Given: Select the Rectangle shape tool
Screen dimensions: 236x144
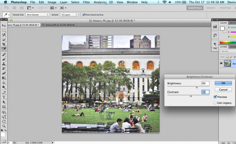Looking at the screenshot, I should tap(4, 107).
